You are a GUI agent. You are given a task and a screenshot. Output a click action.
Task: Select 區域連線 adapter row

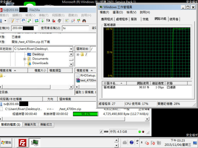tap(147, 87)
